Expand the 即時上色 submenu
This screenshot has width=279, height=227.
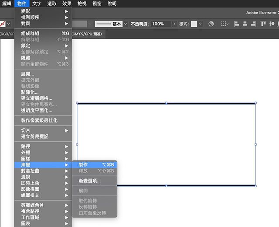tap(43, 183)
